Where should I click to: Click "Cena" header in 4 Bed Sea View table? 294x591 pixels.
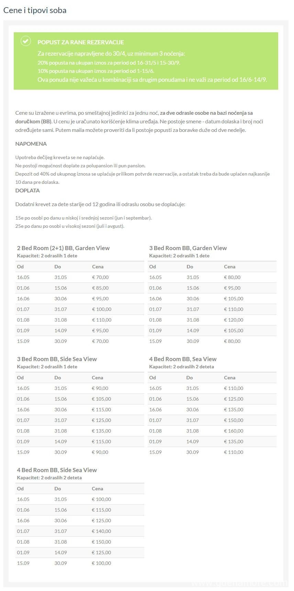pyautogui.click(x=229, y=378)
